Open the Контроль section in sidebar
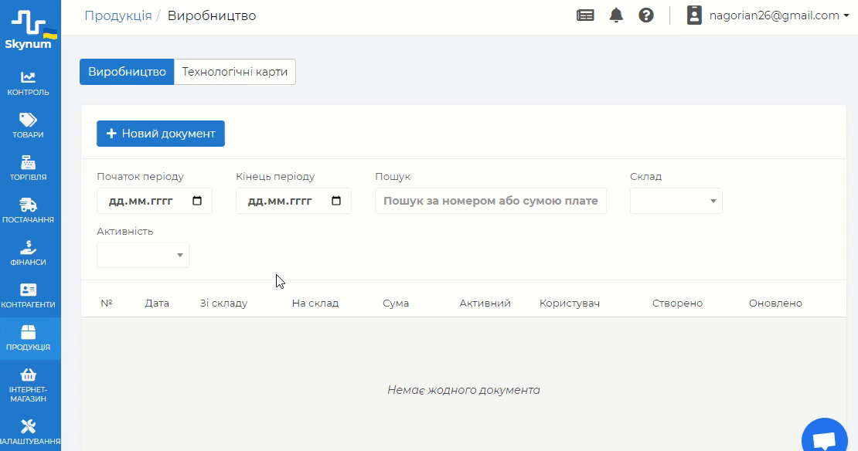This screenshot has width=858, height=451. pos(28,83)
